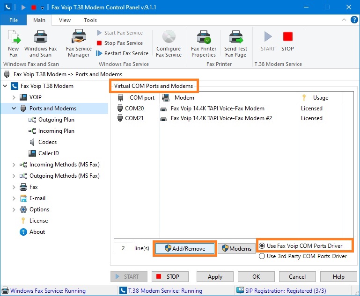Select Use Fax Voip COM Ports Driver
The width and height of the screenshot is (360, 296).
[x=301, y=246]
